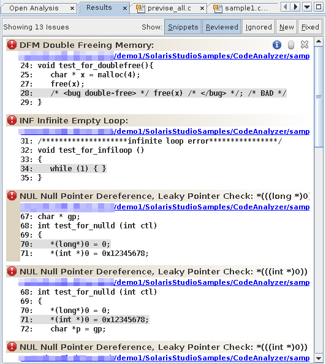
Task: Select line 25 'char * x = malloc(4);'
Action: click(x=80, y=75)
